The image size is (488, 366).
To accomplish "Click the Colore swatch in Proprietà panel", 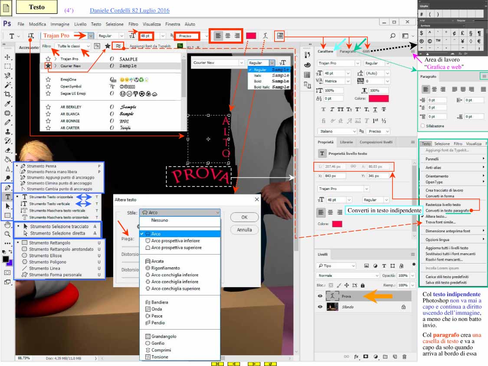I will coord(337,224).
